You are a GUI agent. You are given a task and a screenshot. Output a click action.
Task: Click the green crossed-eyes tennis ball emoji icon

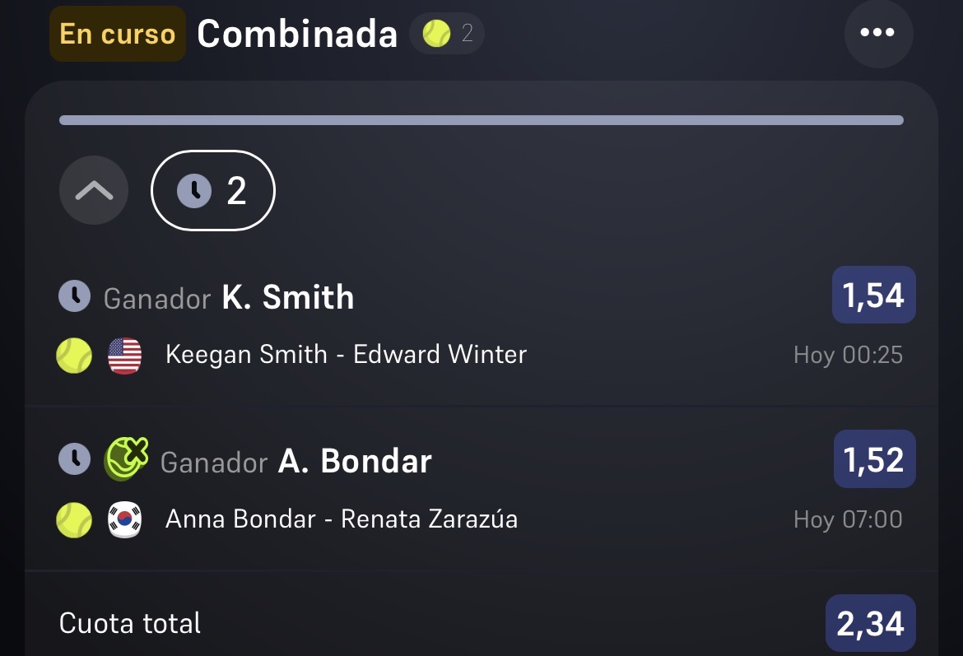pyautogui.click(x=127, y=458)
